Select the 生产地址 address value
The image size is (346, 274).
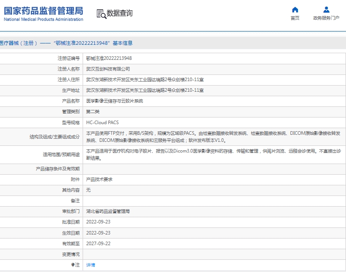click(x=145, y=90)
